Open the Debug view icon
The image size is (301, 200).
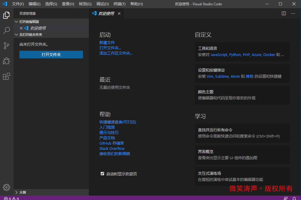[6, 61]
